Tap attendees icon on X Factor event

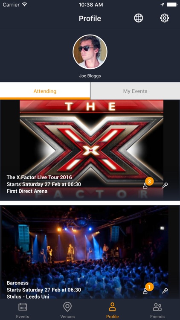(x=145, y=186)
